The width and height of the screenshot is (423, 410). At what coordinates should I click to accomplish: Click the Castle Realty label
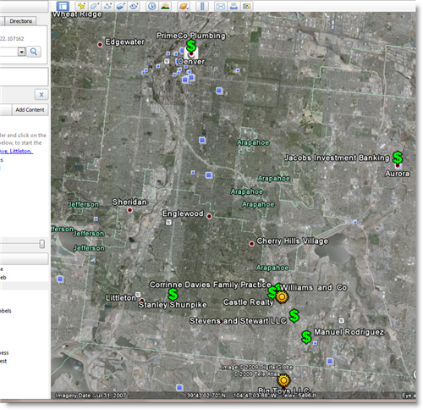(249, 302)
